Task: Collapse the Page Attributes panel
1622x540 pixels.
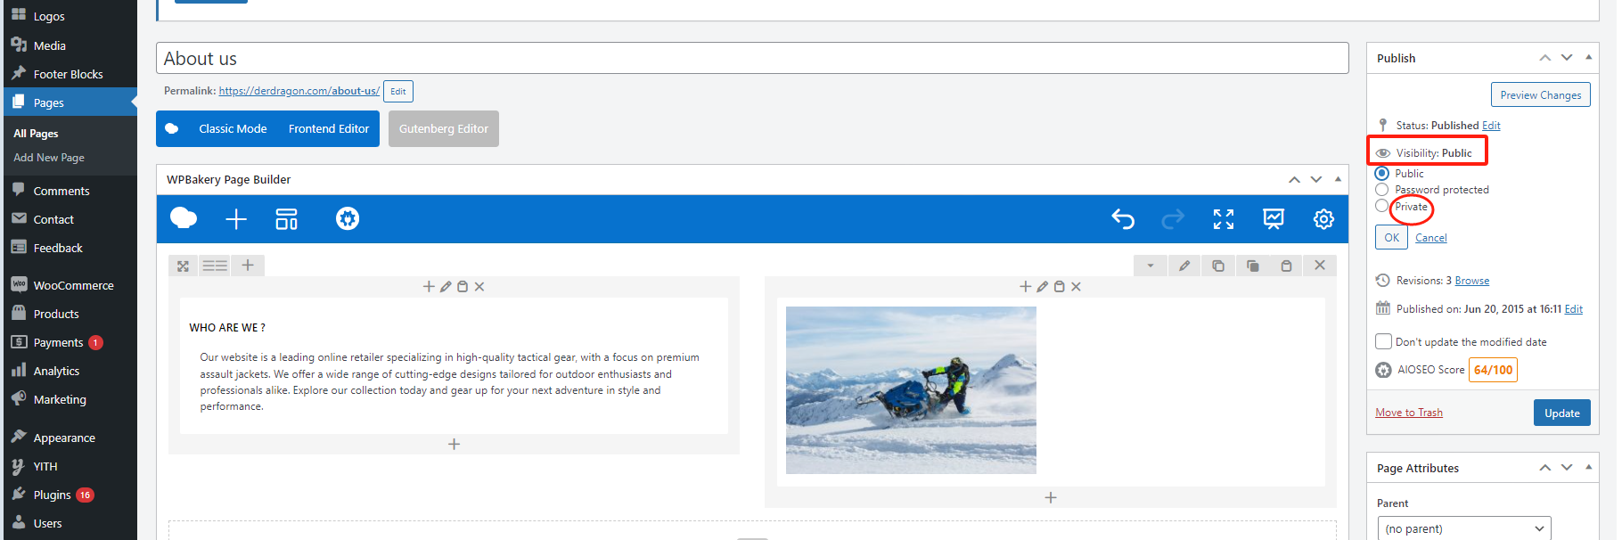Action: (1588, 467)
